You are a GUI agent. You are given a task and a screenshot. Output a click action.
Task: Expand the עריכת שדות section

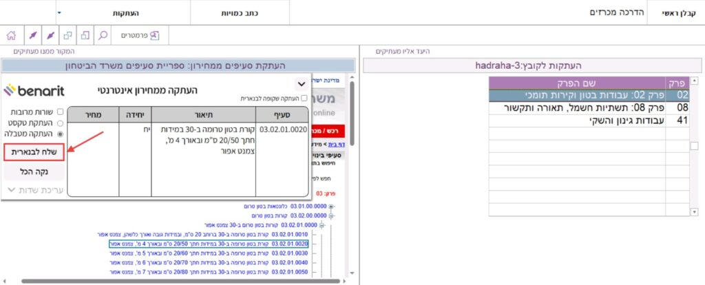(x=34, y=189)
